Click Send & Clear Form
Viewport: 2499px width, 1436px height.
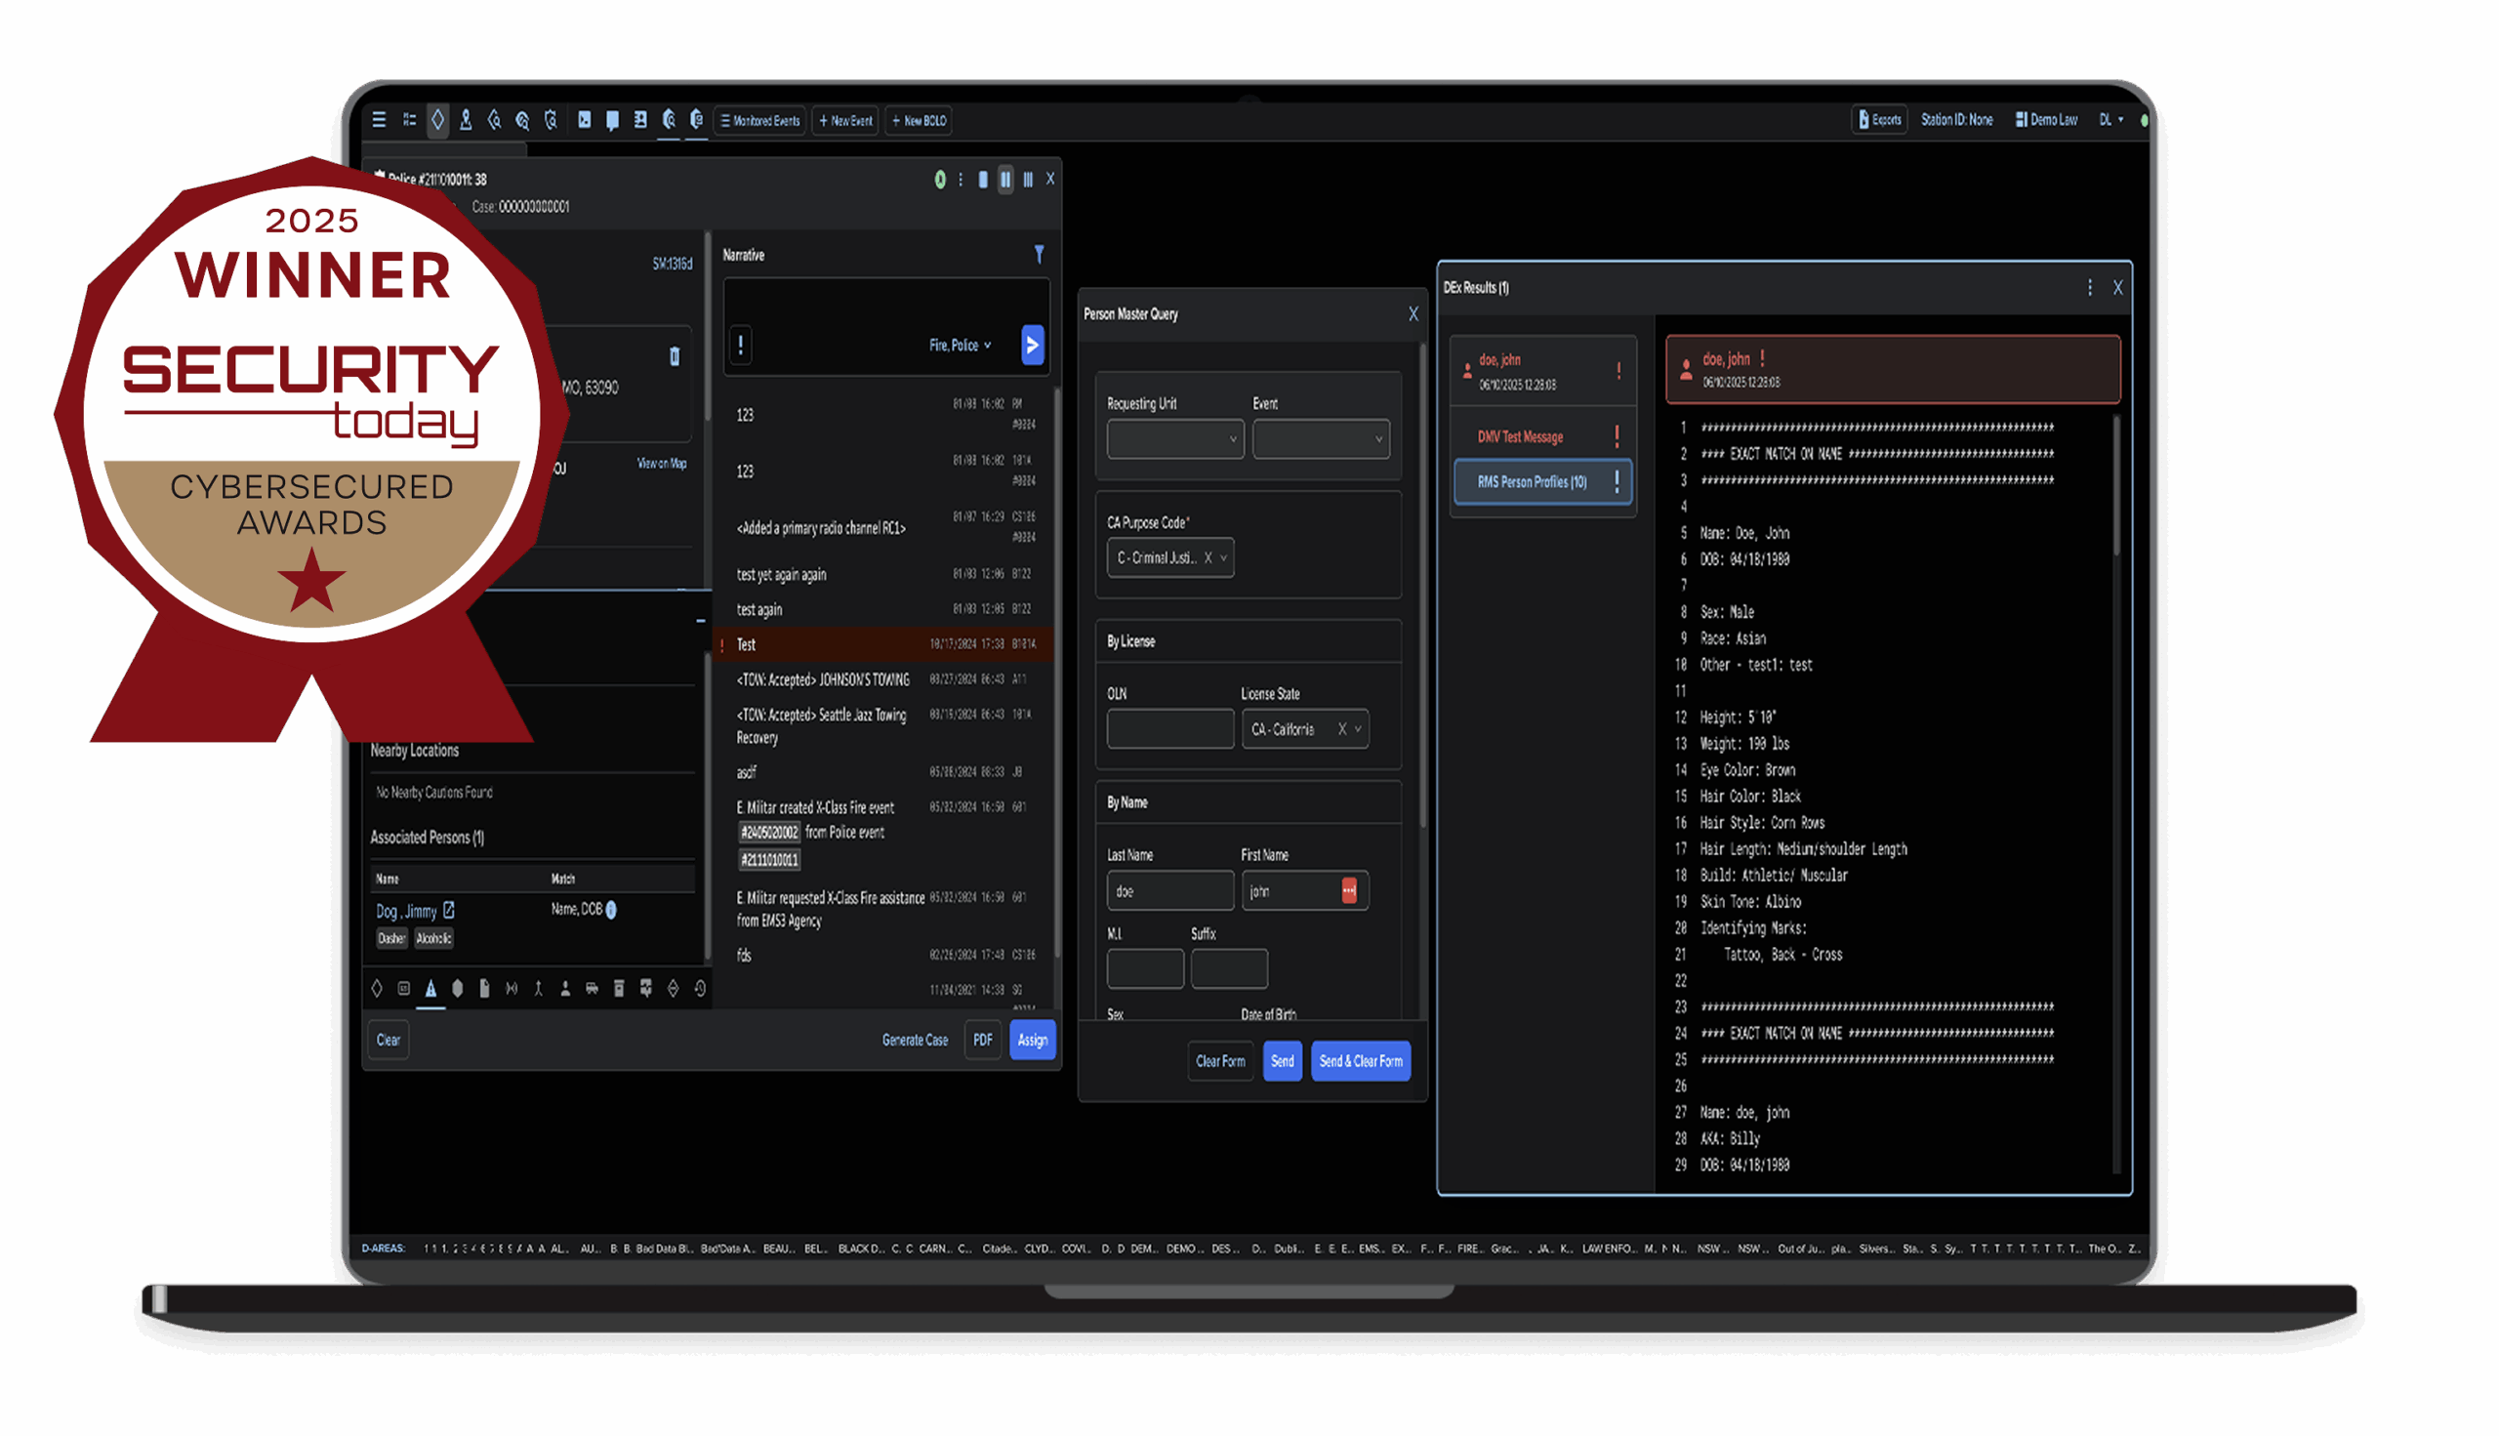[1360, 1062]
